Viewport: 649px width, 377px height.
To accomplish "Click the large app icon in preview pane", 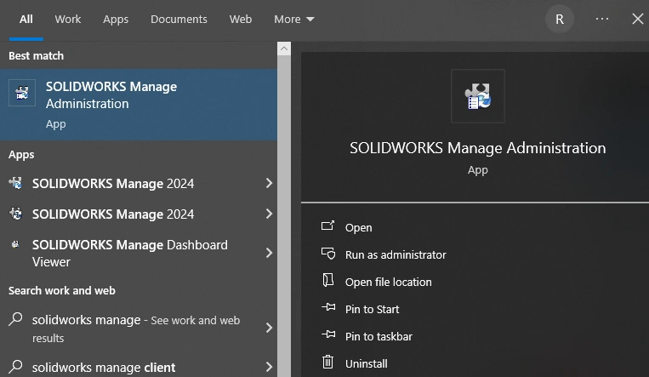I will (x=478, y=96).
